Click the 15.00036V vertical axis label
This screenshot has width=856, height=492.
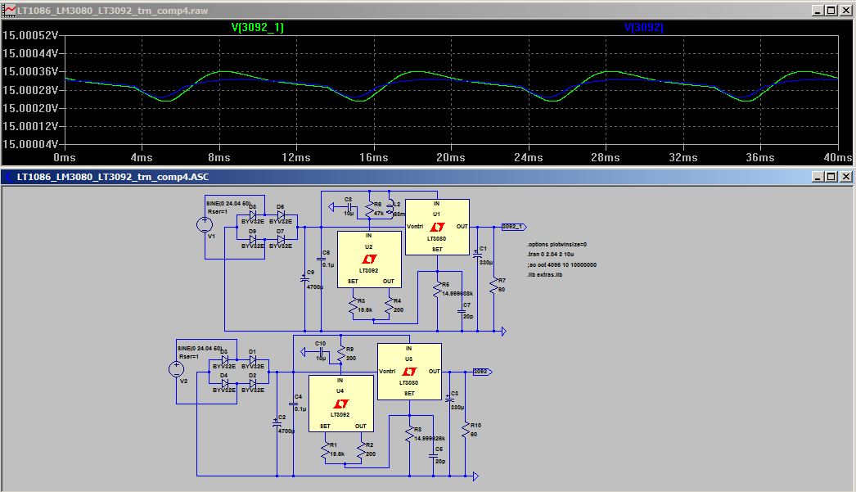tap(30, 71)
